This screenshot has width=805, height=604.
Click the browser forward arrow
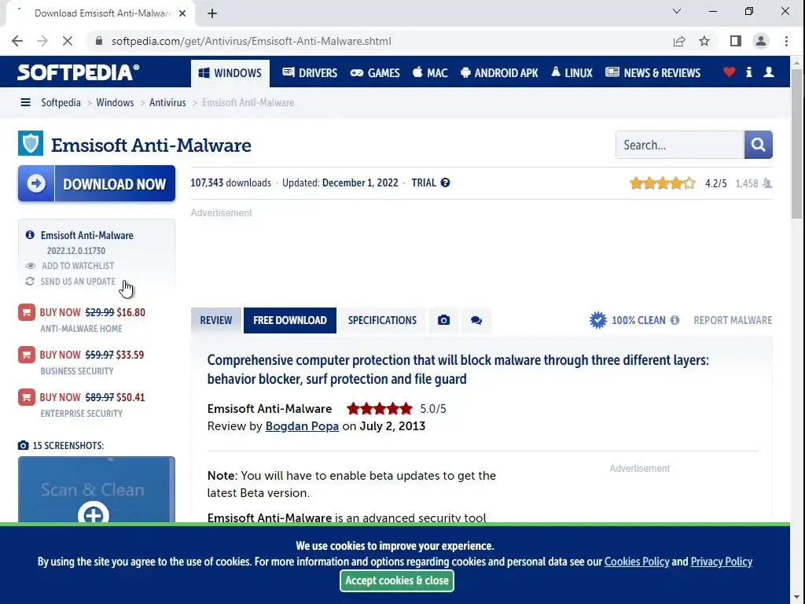[x=42, y=41]
